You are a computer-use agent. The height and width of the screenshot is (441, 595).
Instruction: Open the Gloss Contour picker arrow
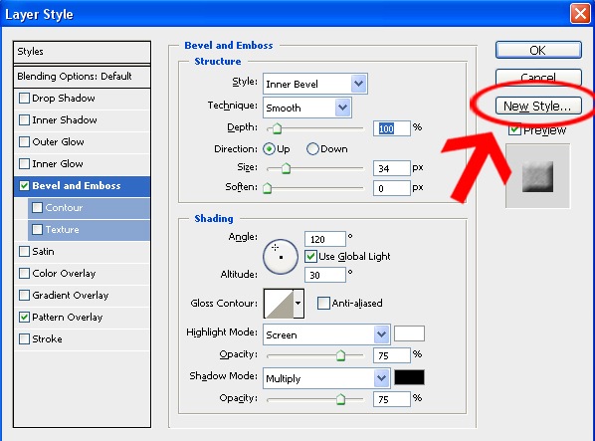pos(298,304)
